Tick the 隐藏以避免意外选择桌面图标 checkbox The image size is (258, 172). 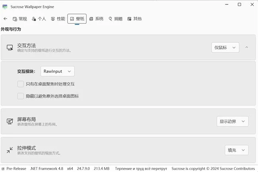(21, 96)
